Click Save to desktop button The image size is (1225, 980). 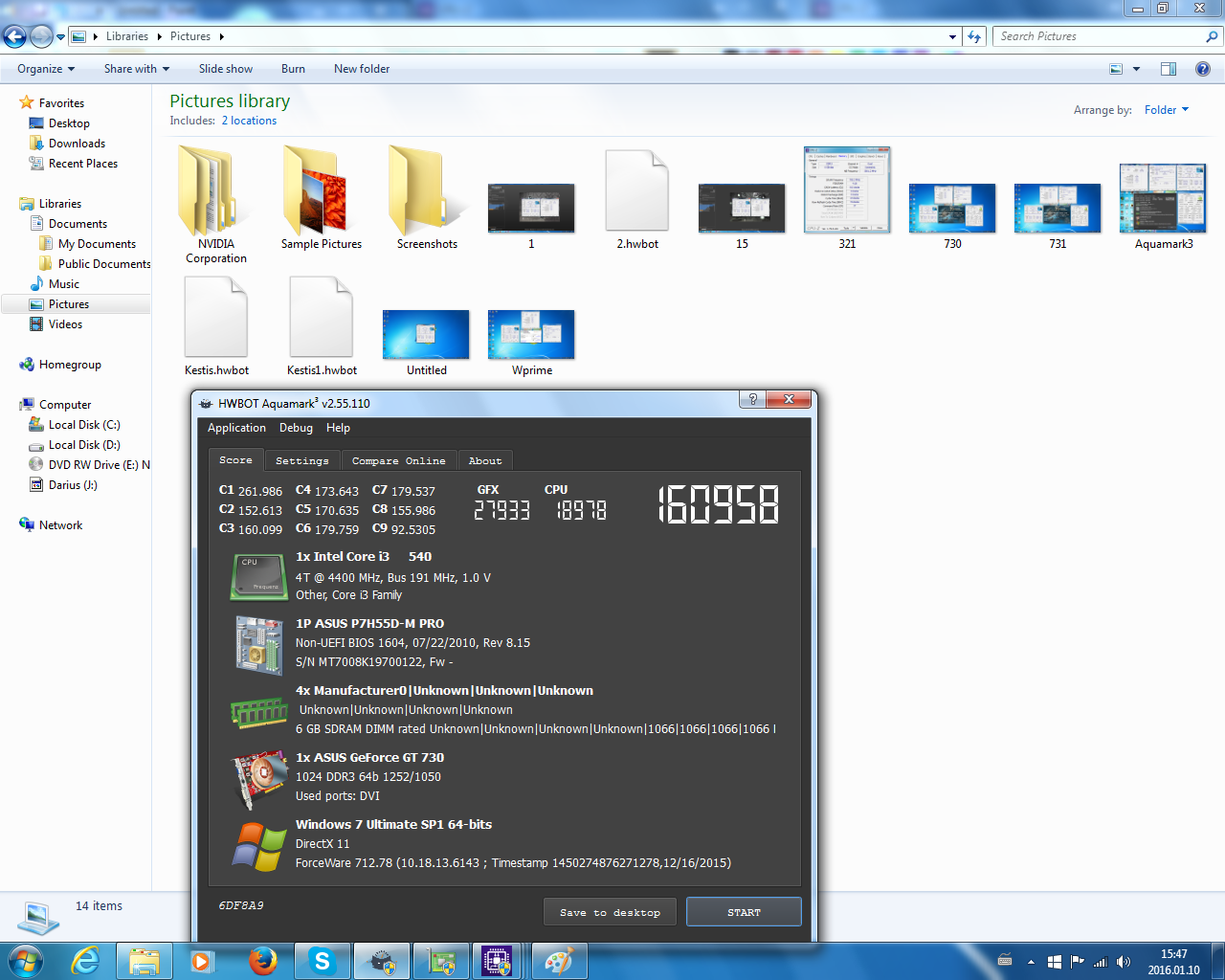point(610,912)
